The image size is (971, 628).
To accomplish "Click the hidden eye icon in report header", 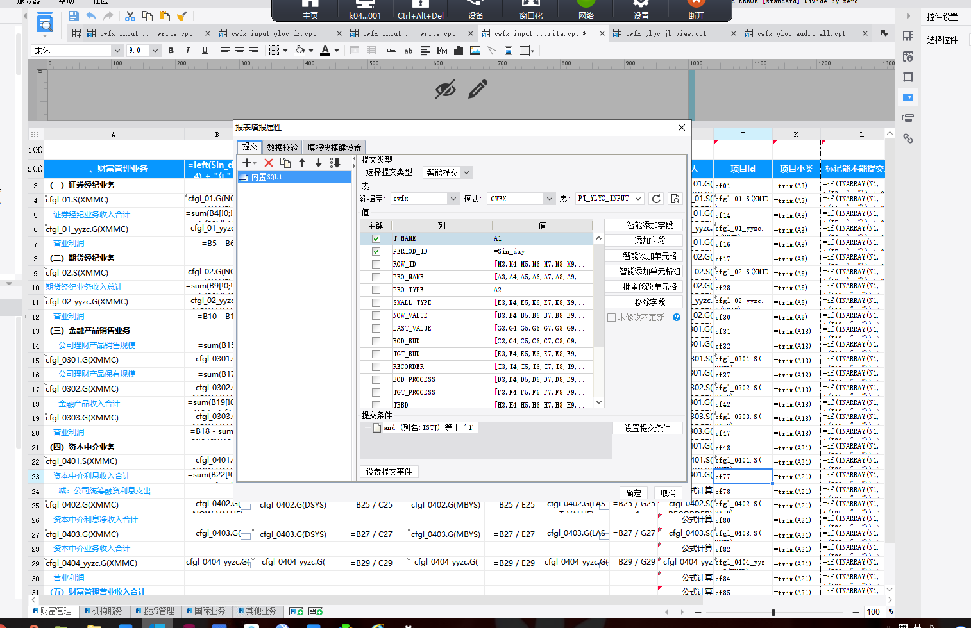I will click(445, 90).
